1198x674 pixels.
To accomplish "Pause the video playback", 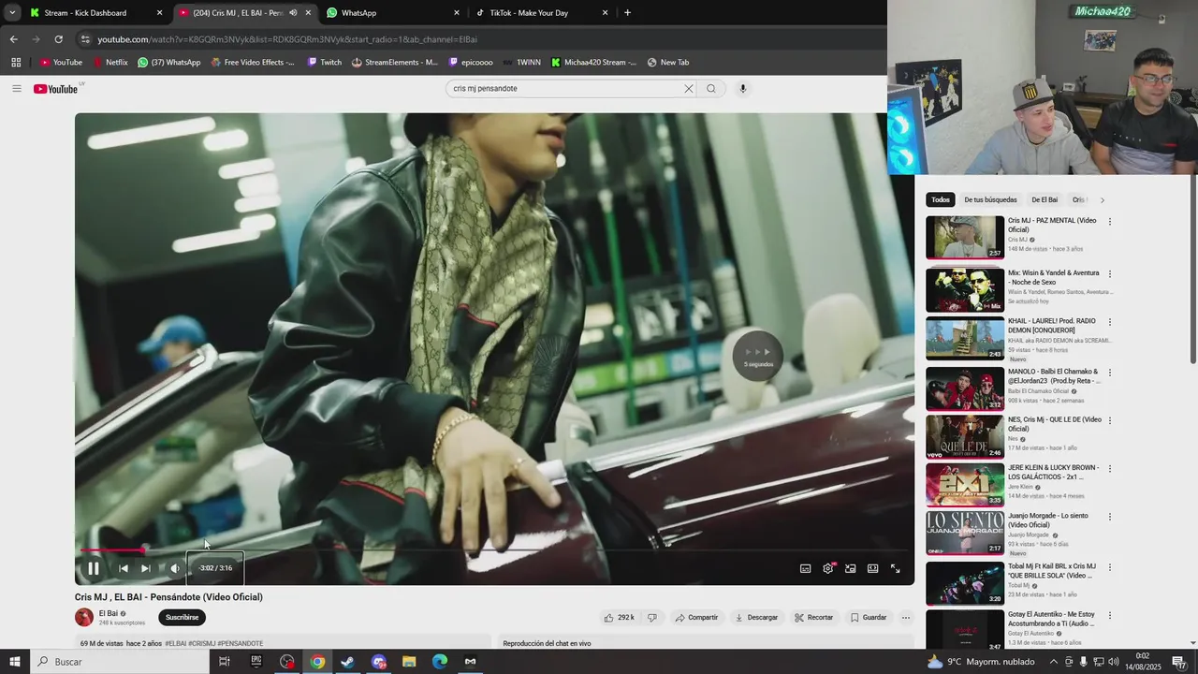I will point(94,568).
